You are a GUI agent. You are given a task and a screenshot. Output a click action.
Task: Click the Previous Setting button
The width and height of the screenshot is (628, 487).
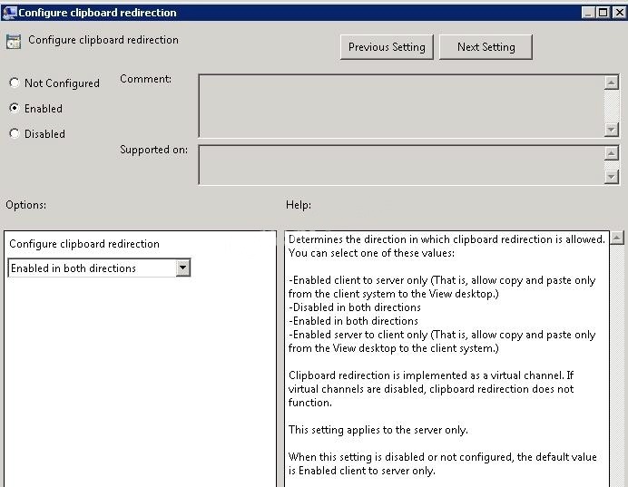387,47
